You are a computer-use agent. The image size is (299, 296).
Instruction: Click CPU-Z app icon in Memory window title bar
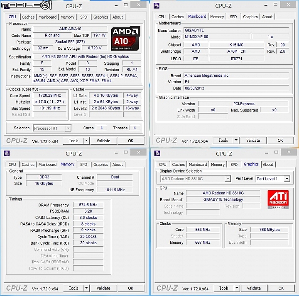tap(7, 153)
